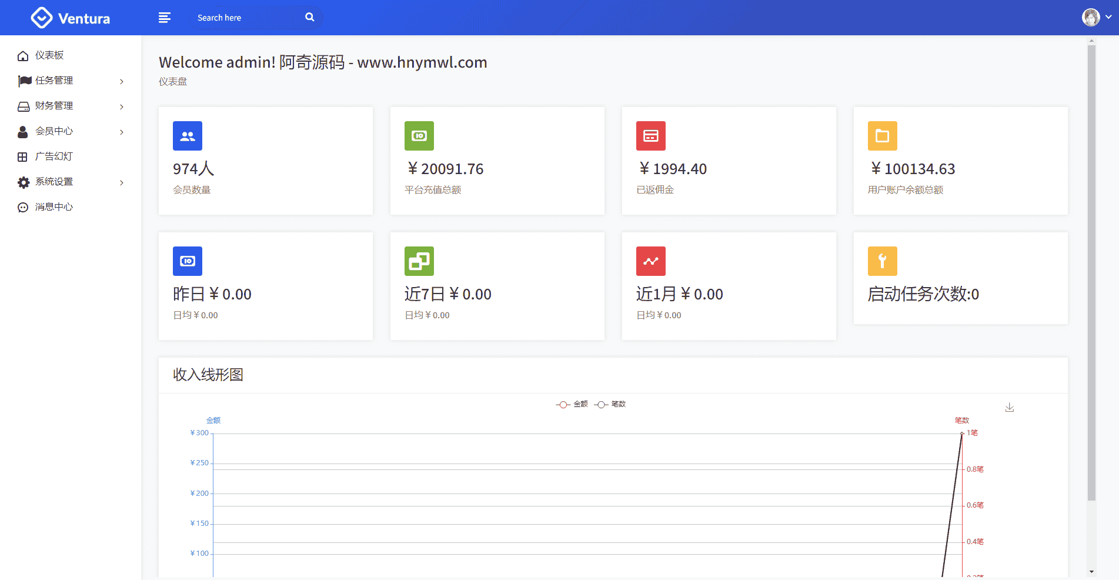Click the green platform recharge icon
This screenshot has height=580, width=1119.
pyautogui.click(x=419, y=136)
